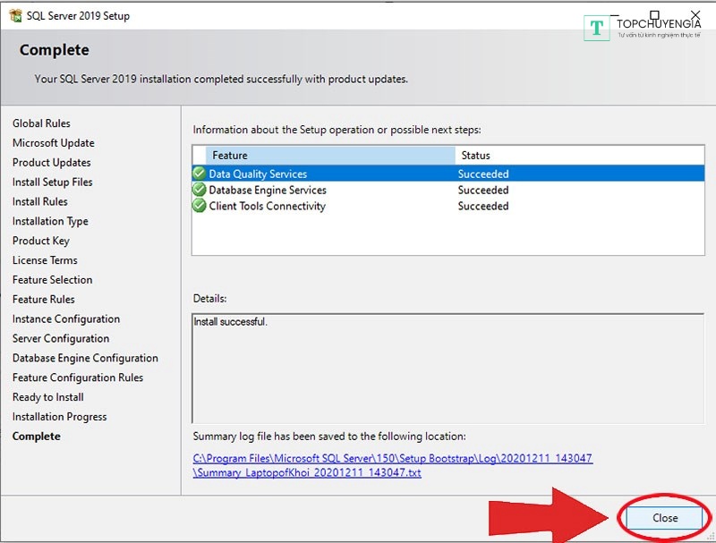Sort by the Feature column header
Screen dimensions: 716x543
click(x=329, y=155)
